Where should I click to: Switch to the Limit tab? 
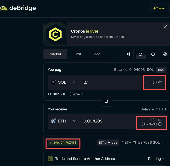77,54
